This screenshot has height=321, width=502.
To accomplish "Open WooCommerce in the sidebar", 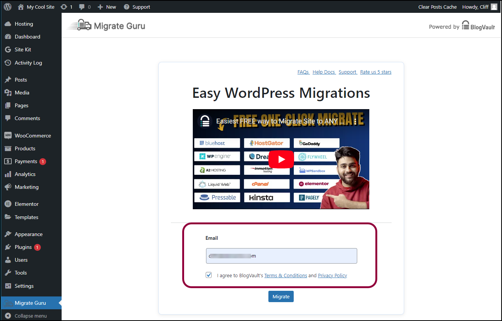I will (33, 136).
